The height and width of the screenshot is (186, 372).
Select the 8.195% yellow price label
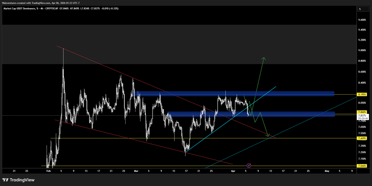[x=362, y=94]
